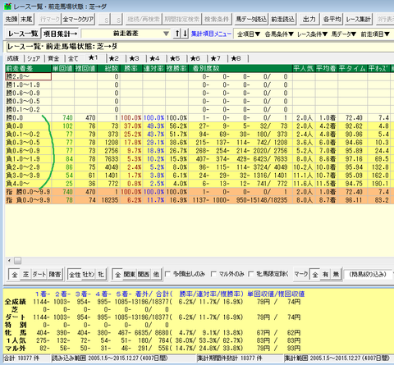
Task: Toggle the 障害 course filter
Action: pos(55,274)
